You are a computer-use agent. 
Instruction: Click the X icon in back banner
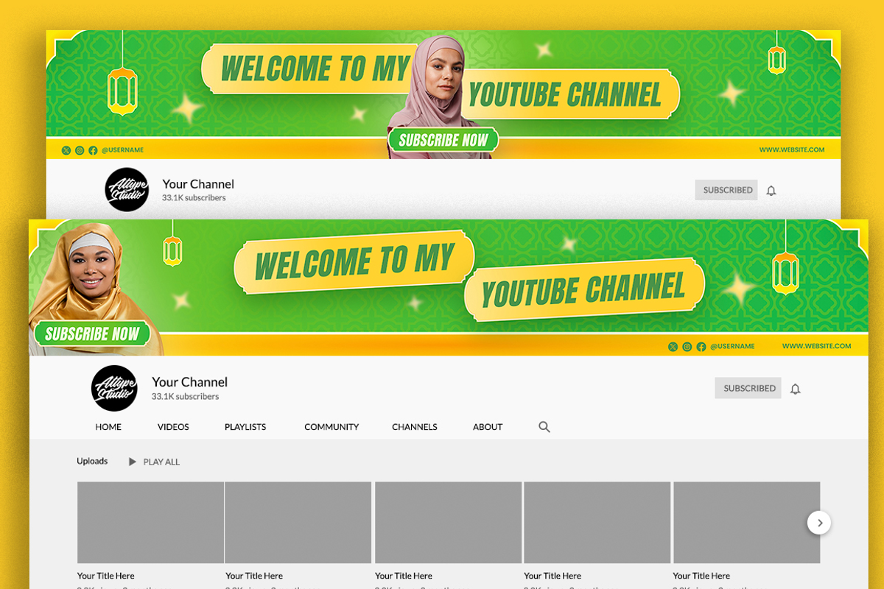tap(66, 150)
